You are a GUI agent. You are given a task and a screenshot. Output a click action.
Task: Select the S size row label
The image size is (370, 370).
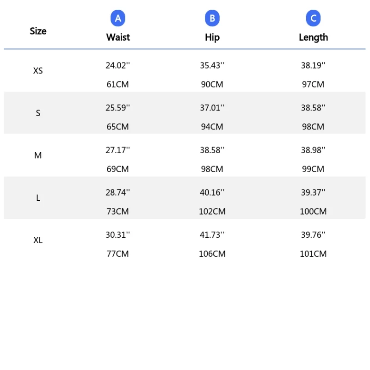pyautogui.click(x=38, y=113)
